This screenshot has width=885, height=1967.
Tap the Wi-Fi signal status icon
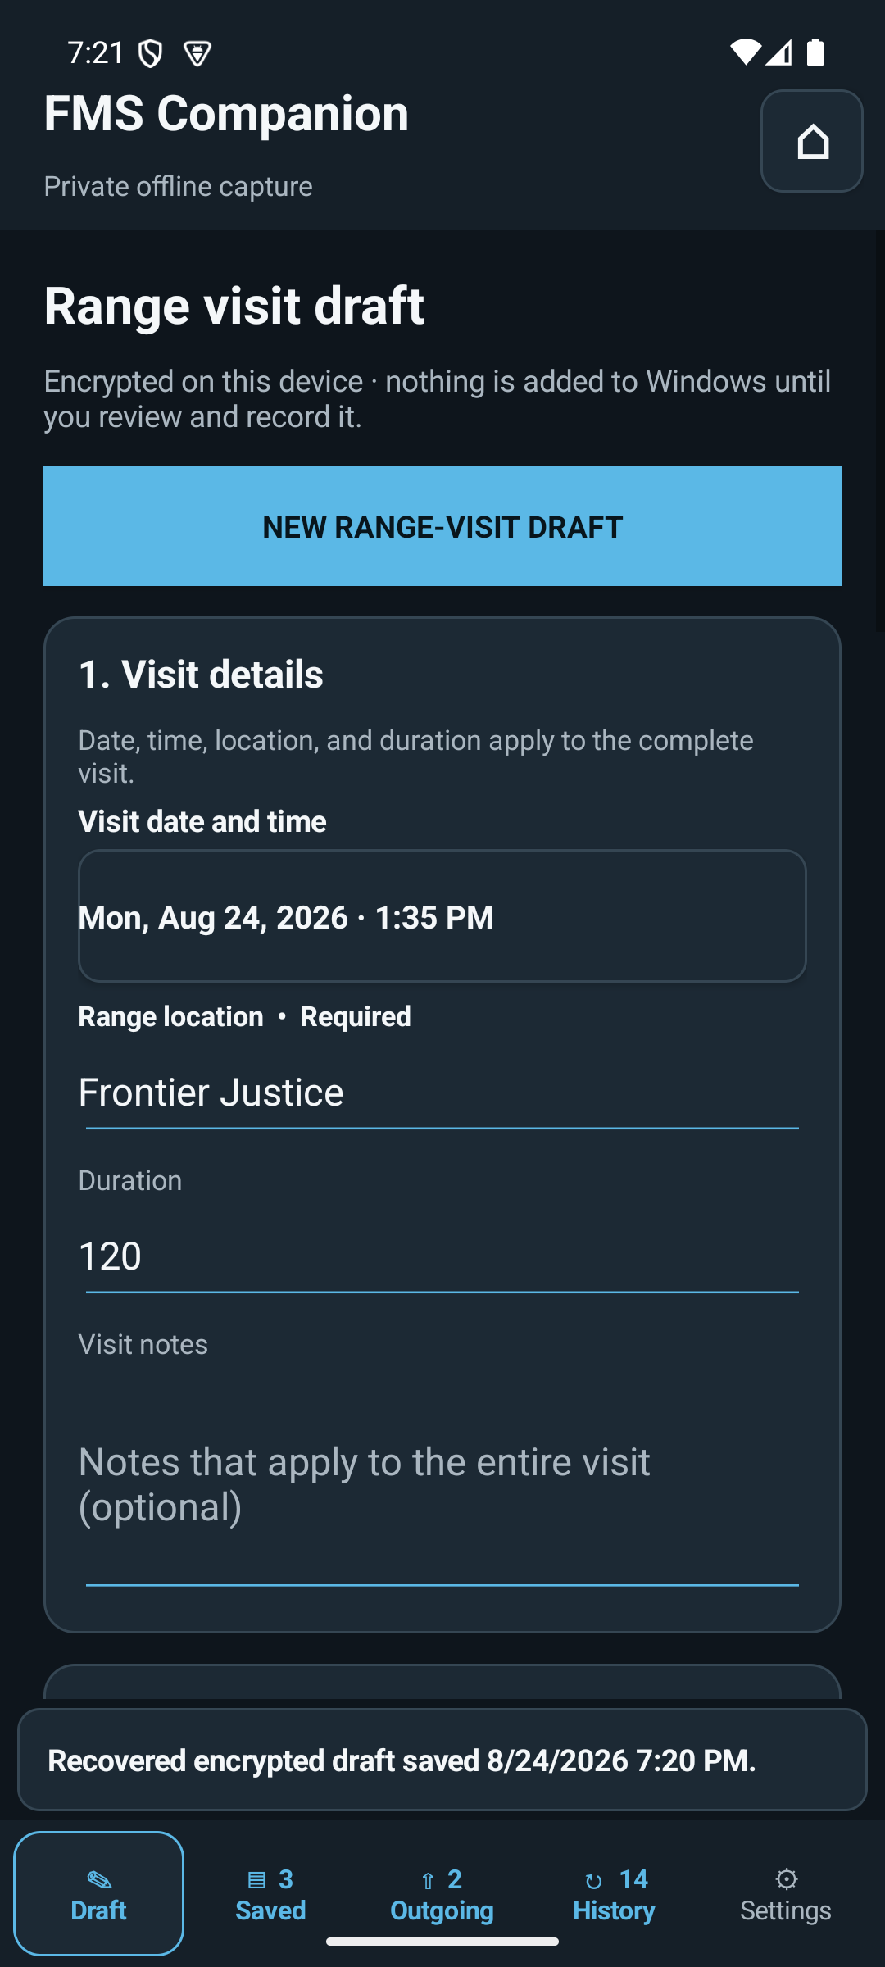coord(745,52)
